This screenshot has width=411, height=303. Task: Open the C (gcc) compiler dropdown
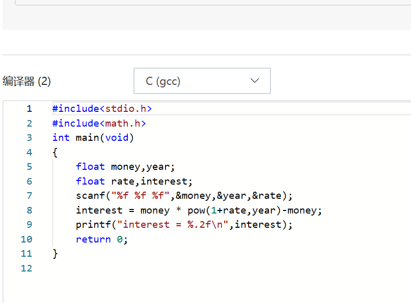(202, 81)
